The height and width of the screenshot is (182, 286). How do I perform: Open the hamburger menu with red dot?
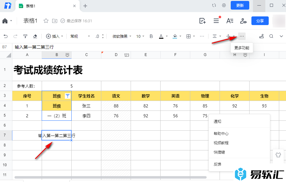click(216, 21)
